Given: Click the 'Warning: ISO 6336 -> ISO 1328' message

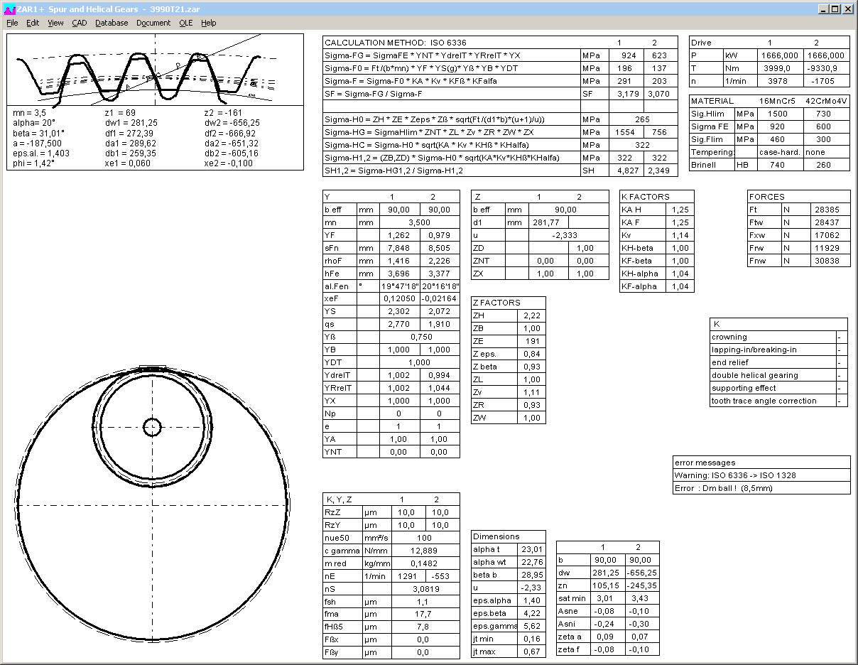Looking at the screenshot, I should pos(734,475).
